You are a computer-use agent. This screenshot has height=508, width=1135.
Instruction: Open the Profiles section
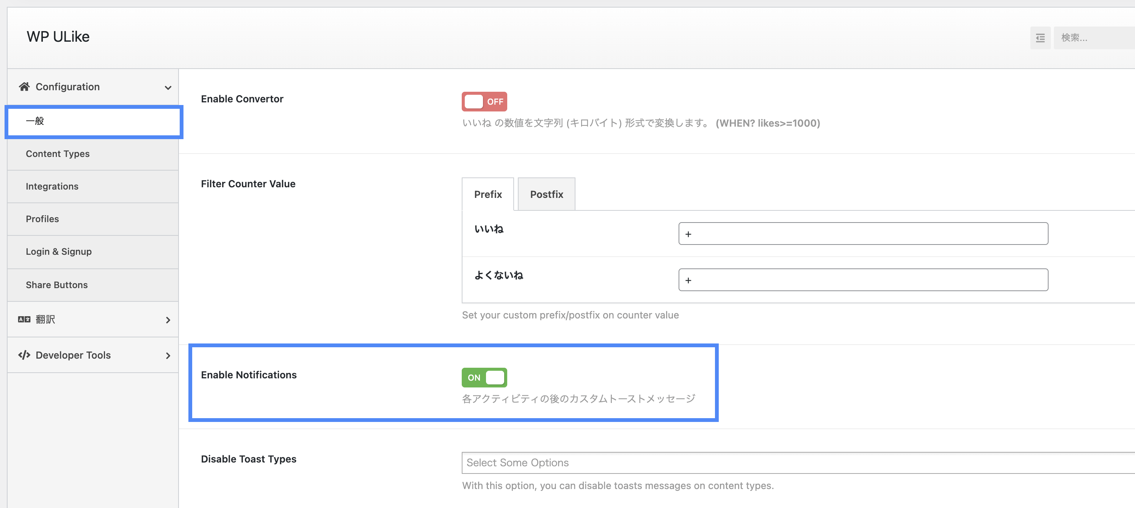tap(42, 219)
